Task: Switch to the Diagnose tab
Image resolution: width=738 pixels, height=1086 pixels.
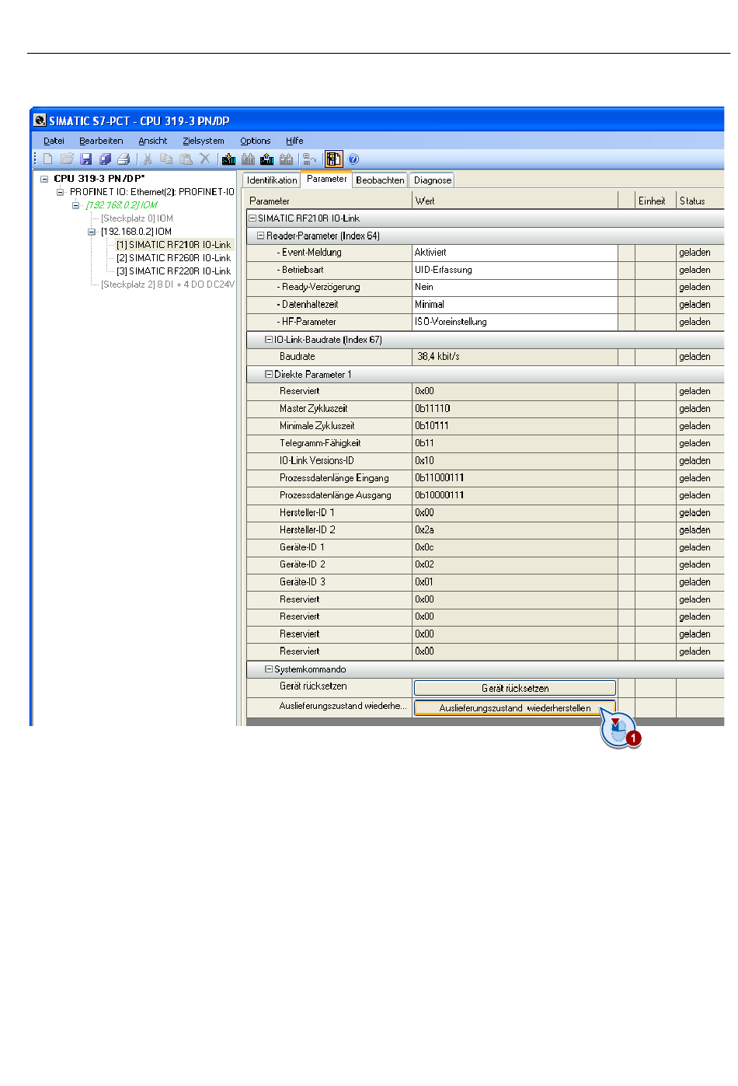Action: point(433,180)
